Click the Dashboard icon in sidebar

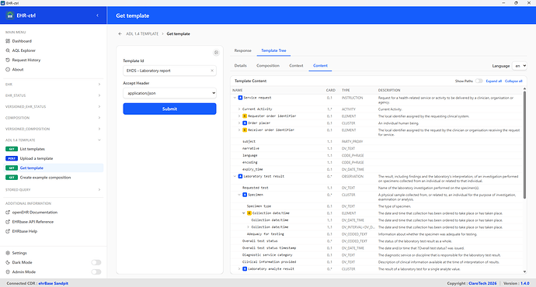tap(8, 41)
